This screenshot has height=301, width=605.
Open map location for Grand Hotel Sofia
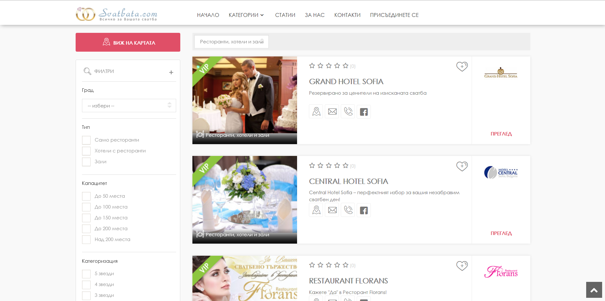click(316, 112)
